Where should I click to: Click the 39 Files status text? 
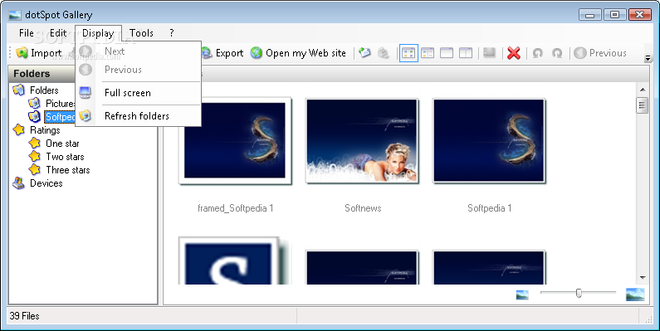click(x=24, y=316)
